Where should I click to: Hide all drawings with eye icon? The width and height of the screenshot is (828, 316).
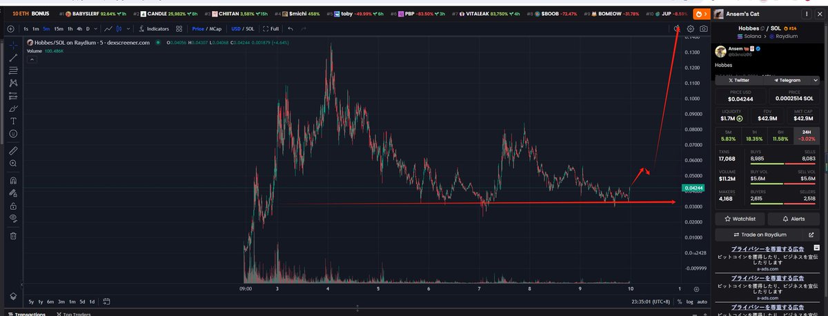click(x=12, y=219)
